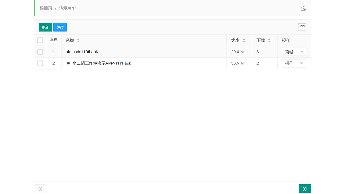Toggle the select-all checkbox in header
Image resolution: width=345 pixels, height=194 pixels.
pyautogui.click(x=40, y=41)
